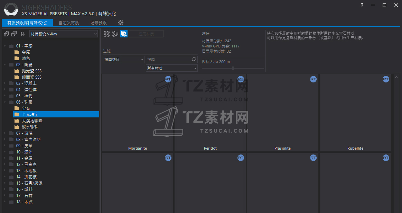Select the 17 - 石材 category
Viewport: 402px width, 213px height.
point(24,196)
